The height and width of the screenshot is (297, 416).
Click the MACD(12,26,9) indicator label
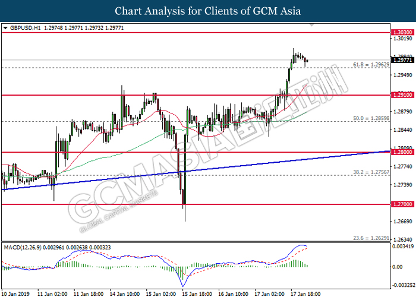(23, 248)
